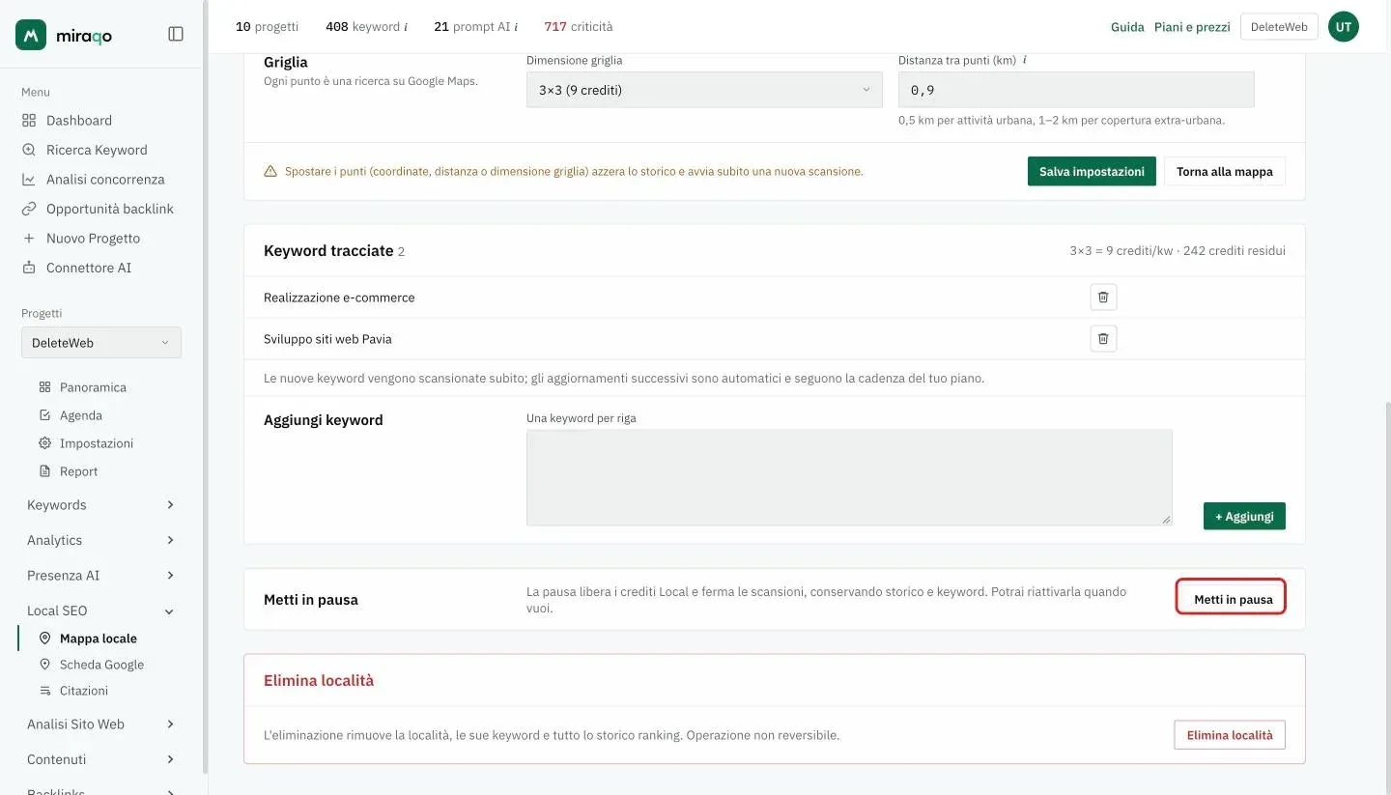
Task: Click the Mappa locale pin icon
Action: (44, 639)
